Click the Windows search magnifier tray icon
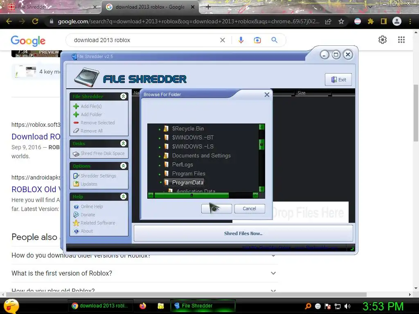 (x=308, y=306)
